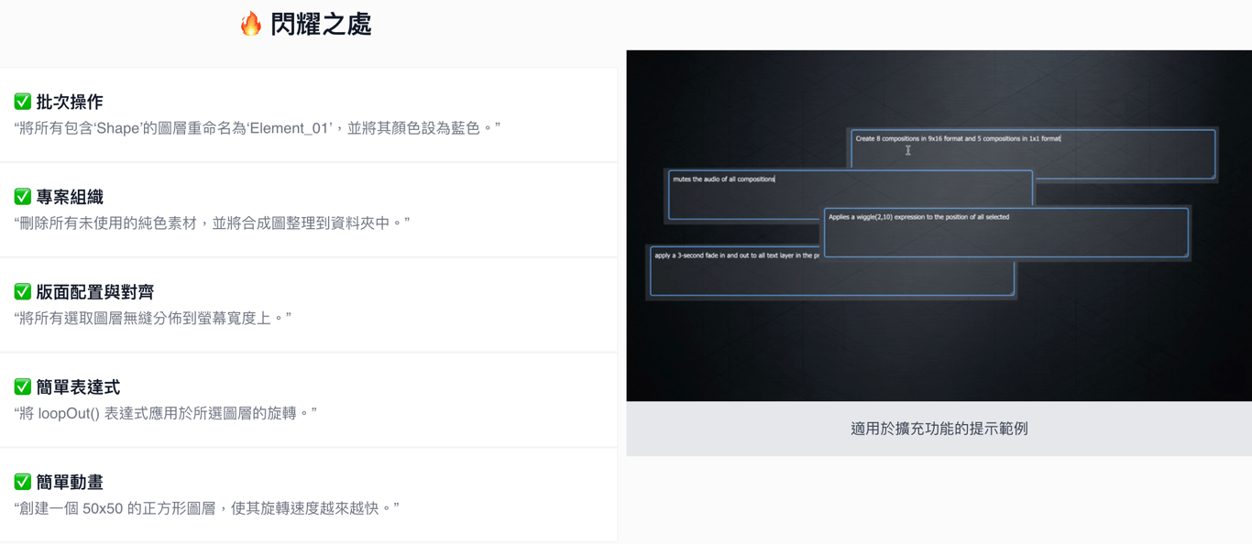Select the 版面配置與對齊 feature title
The width and height of the screenshot is (1252, 544).
coord(95,292)
